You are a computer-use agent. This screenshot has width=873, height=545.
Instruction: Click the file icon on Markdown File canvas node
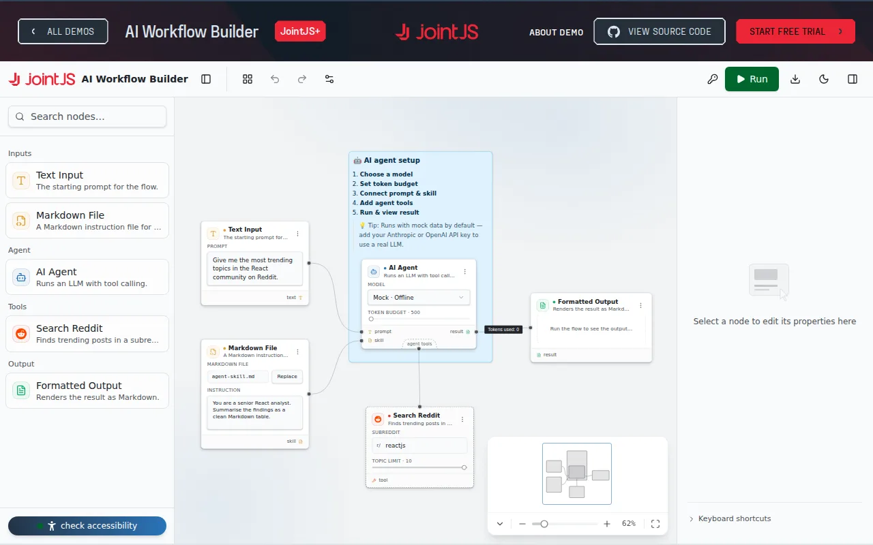[213, 352]
